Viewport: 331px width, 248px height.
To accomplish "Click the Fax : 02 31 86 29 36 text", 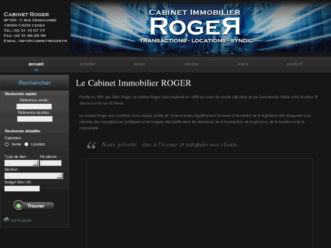I will click(x=25, y=35).
